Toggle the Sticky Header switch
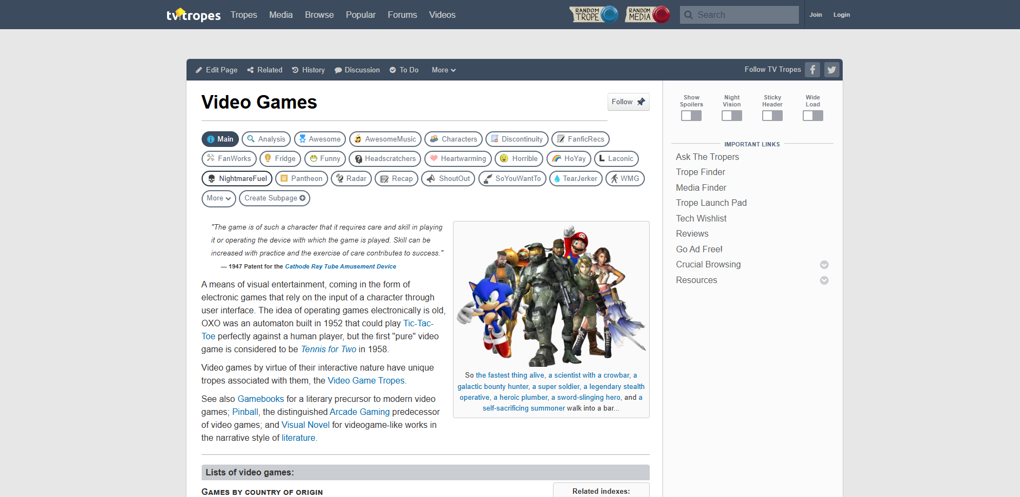The width and height of the screenshot is (1020, 497). [x=772, y=116]
